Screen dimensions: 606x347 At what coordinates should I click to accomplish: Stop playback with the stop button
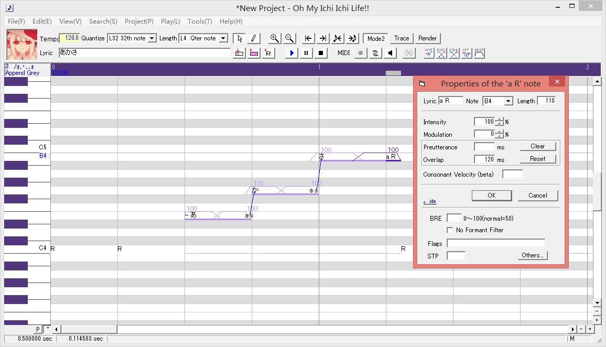point(321,53)
